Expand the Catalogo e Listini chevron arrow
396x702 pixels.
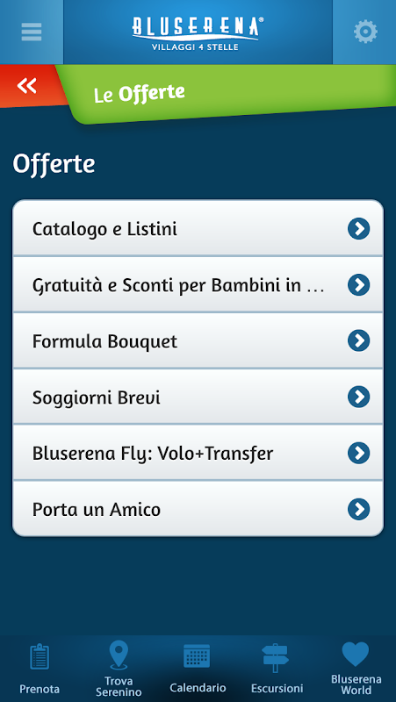pos(359,229)
